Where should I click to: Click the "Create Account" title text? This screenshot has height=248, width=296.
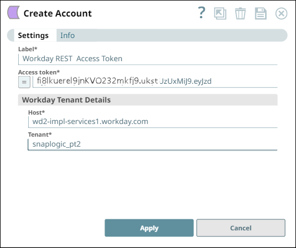57,13
